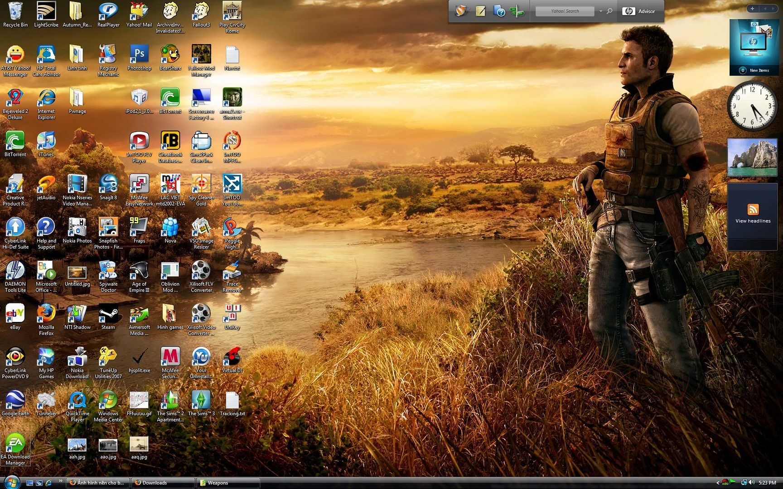Select the Registry Mechanic icon
The height and width of the screenshot is (489, 783).
108,60
